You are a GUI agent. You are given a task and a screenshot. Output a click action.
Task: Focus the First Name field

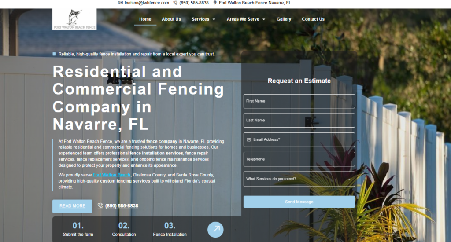[299, 101]
